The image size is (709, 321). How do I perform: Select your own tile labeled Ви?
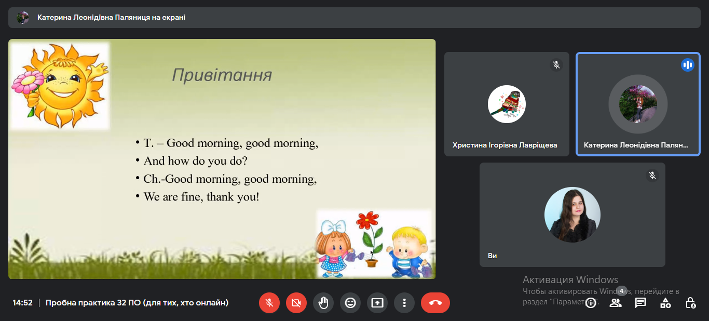pyautogui.click(x=572, y=215)
